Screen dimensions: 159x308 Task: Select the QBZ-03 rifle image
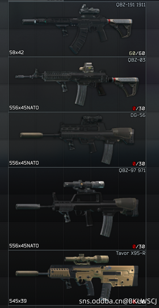(77, 84)
